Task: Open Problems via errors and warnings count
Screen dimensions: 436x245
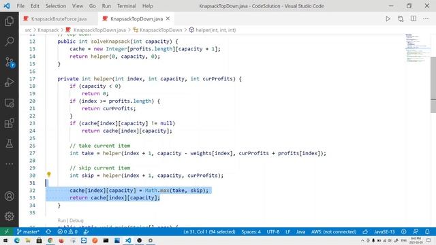Action: tap(67, 231)
